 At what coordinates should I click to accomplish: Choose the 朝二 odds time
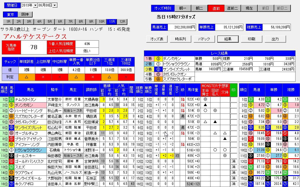199,8
